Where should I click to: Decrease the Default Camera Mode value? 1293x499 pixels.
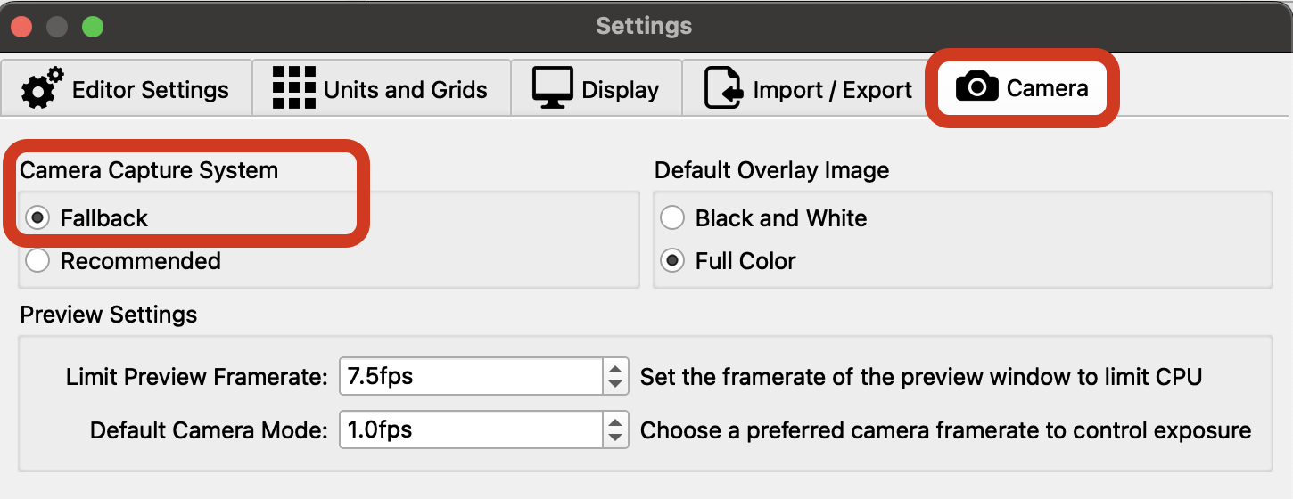(x=614, y=438)
